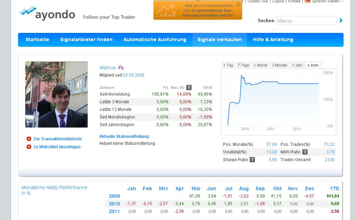Click the Max. DD info icon
355x220 pixels.
[189, 87]
